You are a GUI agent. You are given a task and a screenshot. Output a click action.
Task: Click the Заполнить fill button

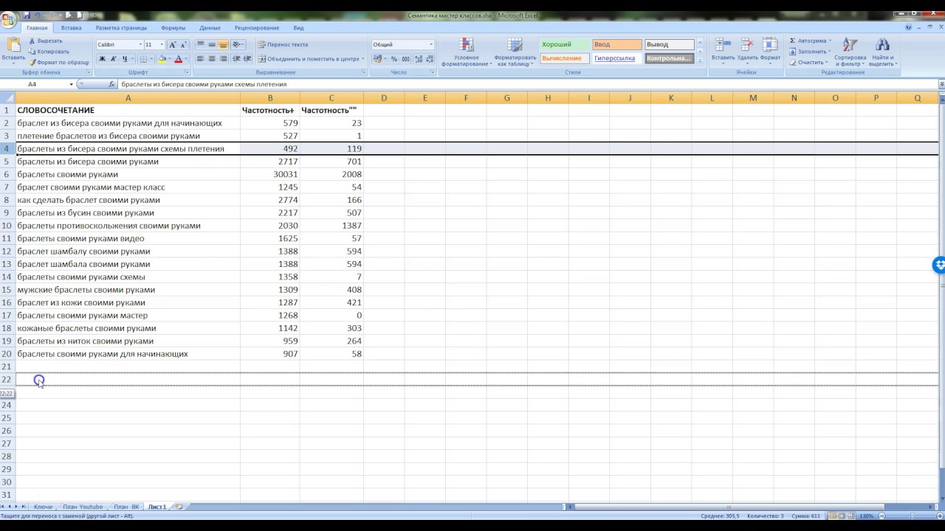(x=808, y=52)
